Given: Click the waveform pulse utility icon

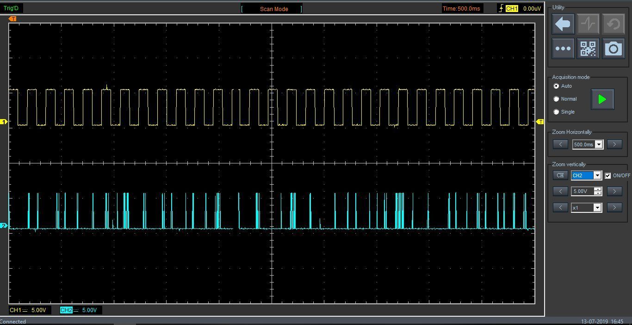Looking at the screenshot, I should [588, 24].
